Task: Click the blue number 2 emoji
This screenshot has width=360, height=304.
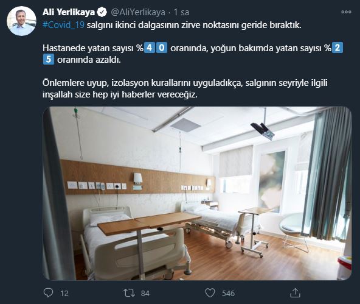Action: pos(337,48)
